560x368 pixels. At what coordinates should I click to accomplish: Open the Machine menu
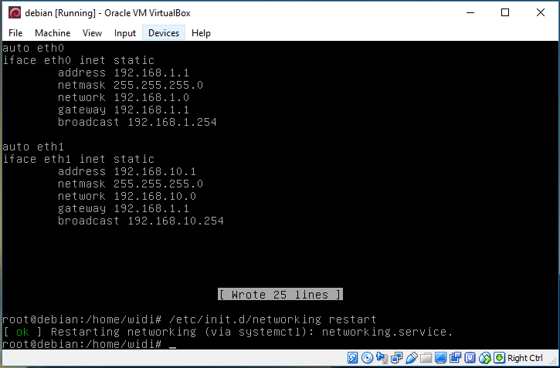(53, 33)
